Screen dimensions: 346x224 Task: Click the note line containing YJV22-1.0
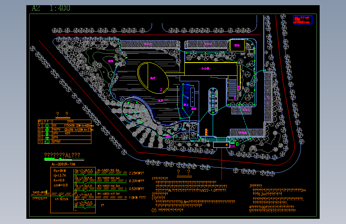tap(191, 190)
